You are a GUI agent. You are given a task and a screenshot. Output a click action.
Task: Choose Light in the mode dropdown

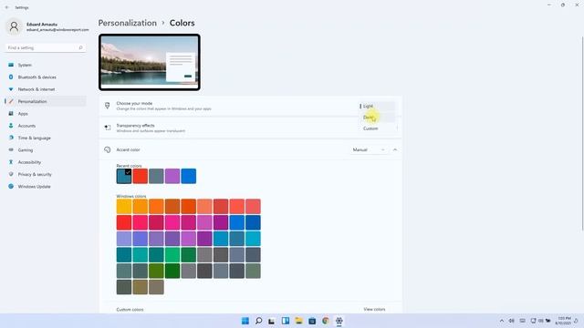[x=377, y=106]
